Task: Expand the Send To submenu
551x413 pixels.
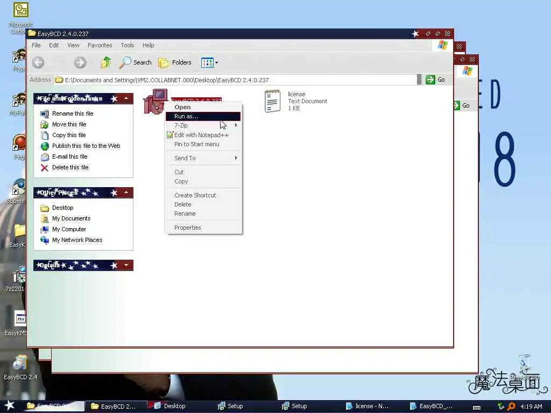Action: coord(203,158)
